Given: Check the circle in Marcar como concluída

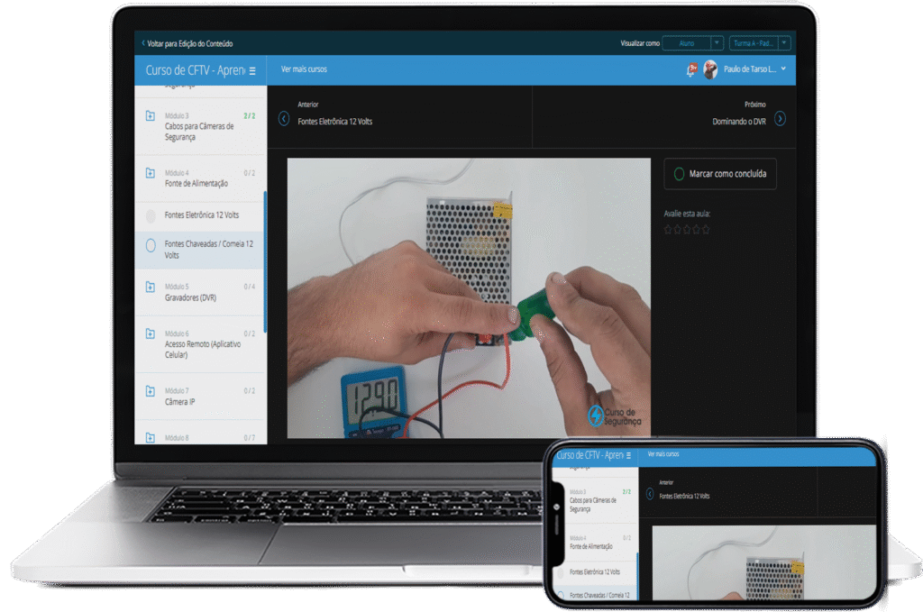Looking at the screenshot, I should pos(679,174).
